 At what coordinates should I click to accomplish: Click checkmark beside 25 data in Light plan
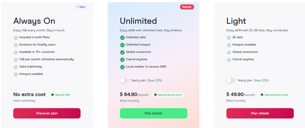pyautogui.click(x=229, y=38)
